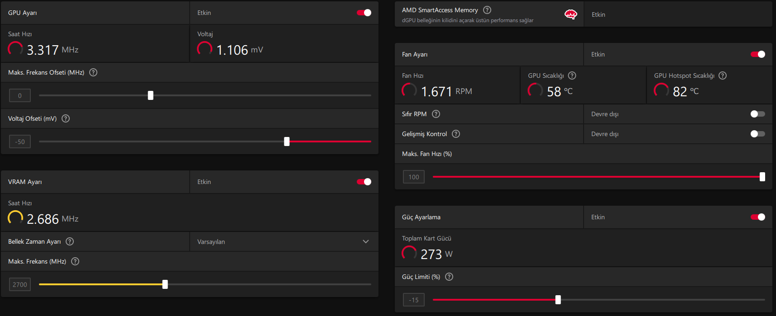
Task: Click the GPU temperature reading 58 °C
Action: coord(560,91)
